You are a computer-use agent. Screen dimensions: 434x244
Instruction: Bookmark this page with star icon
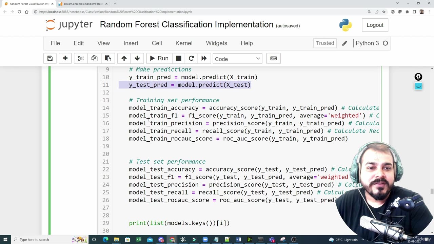[383, 12]
